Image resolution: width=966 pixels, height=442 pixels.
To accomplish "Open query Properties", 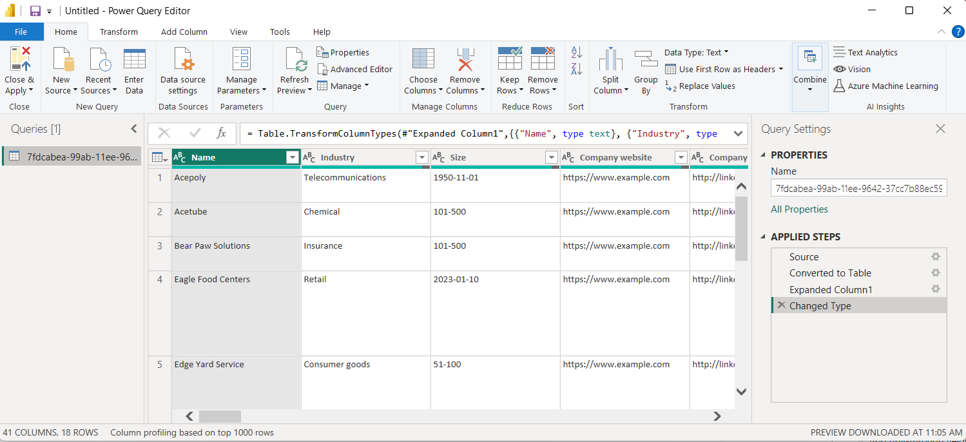I will pos(343,53).
